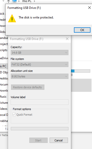Expand chevron after This PC in path
92x149 pixels.
point(34,1)
